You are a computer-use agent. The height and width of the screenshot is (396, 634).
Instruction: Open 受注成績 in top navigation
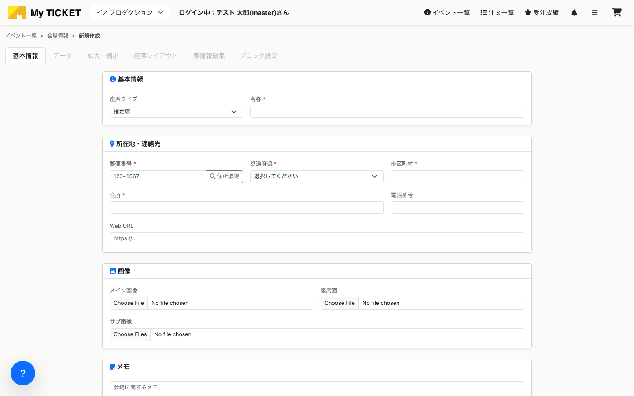tap(542, 13)
